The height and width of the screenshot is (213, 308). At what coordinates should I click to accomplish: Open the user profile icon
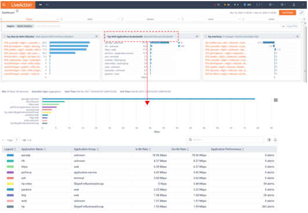click(293, 5)
